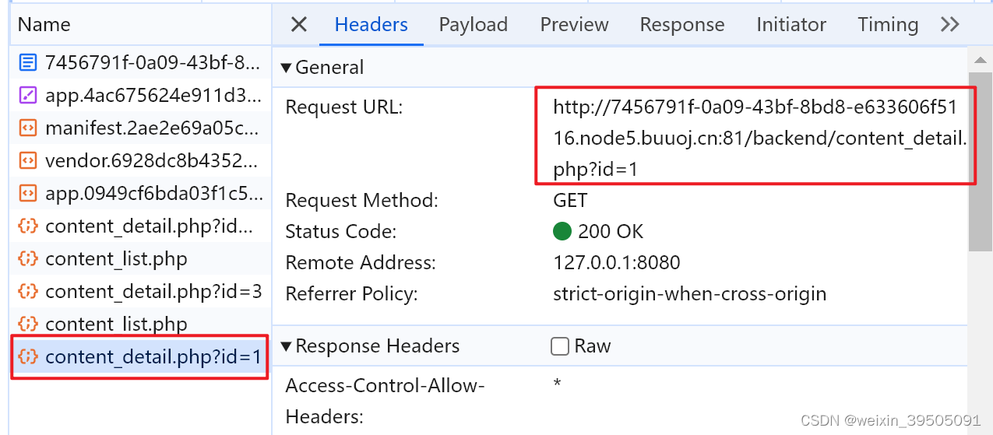993x435 pixels.
Task: Select the manifest.2ae2e69a05c script request
Action: [141, 128]
